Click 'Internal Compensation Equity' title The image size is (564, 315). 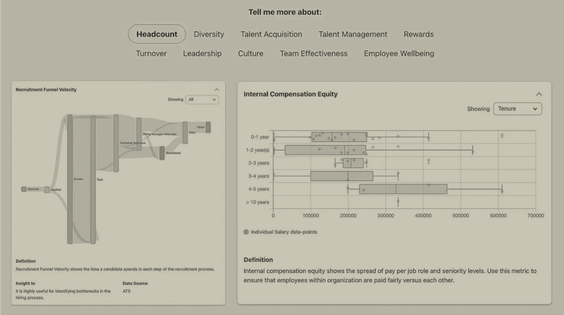click(291, 94)
